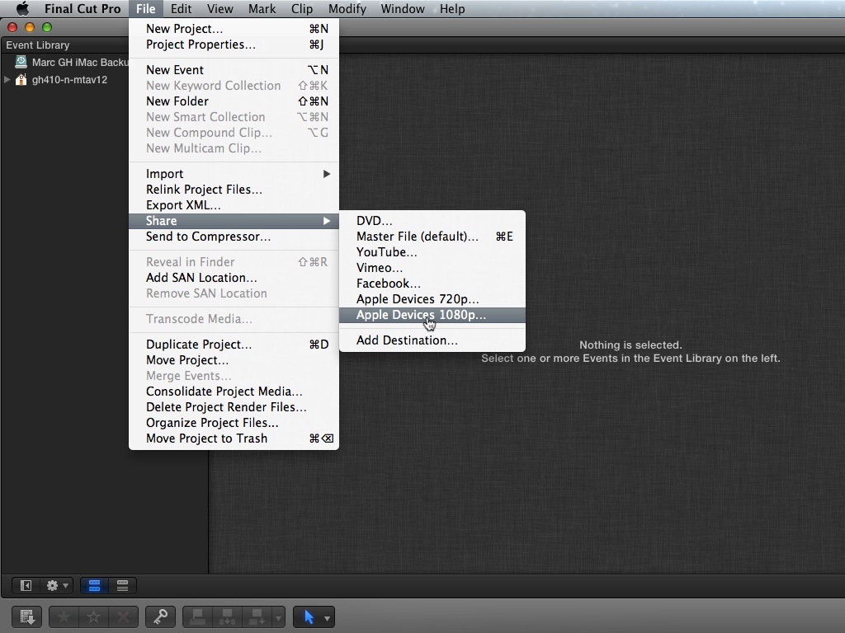Choose Add Destination in Share submenu
This screenshot has height=633, width=845.
(432, 340)
